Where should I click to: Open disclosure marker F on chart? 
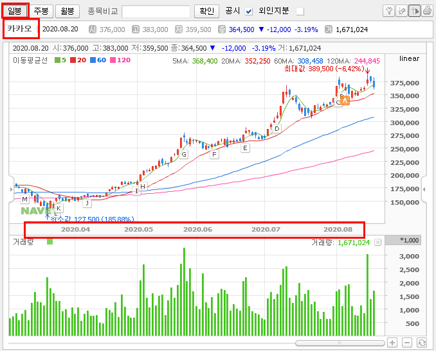(214, 155)
